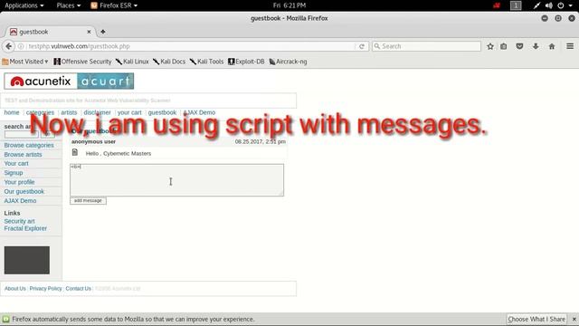
Task: Click the notification bar info icon
Action: pyautogui.click(x=6, y=319)
